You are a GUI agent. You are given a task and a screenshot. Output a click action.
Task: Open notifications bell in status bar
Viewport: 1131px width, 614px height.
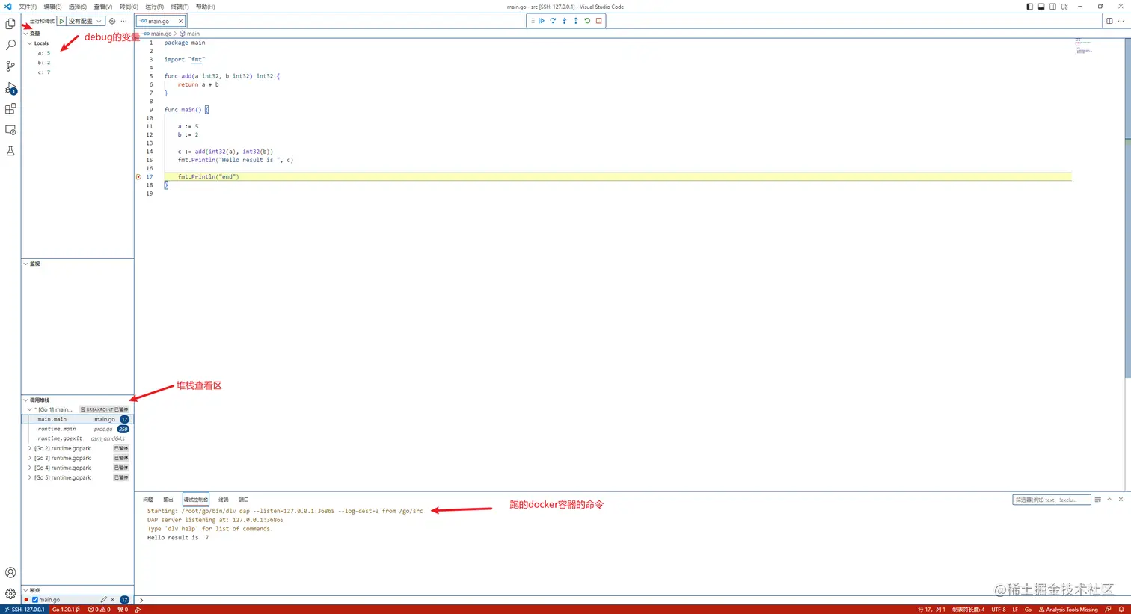click(1121, 610)
